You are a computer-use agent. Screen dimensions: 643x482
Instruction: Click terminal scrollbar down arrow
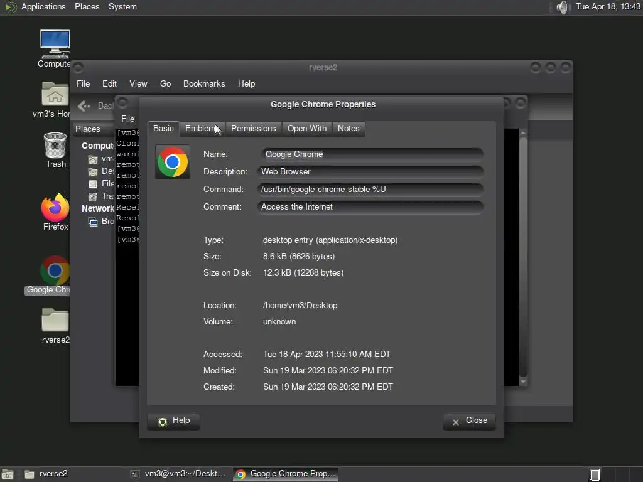(523, 382)
